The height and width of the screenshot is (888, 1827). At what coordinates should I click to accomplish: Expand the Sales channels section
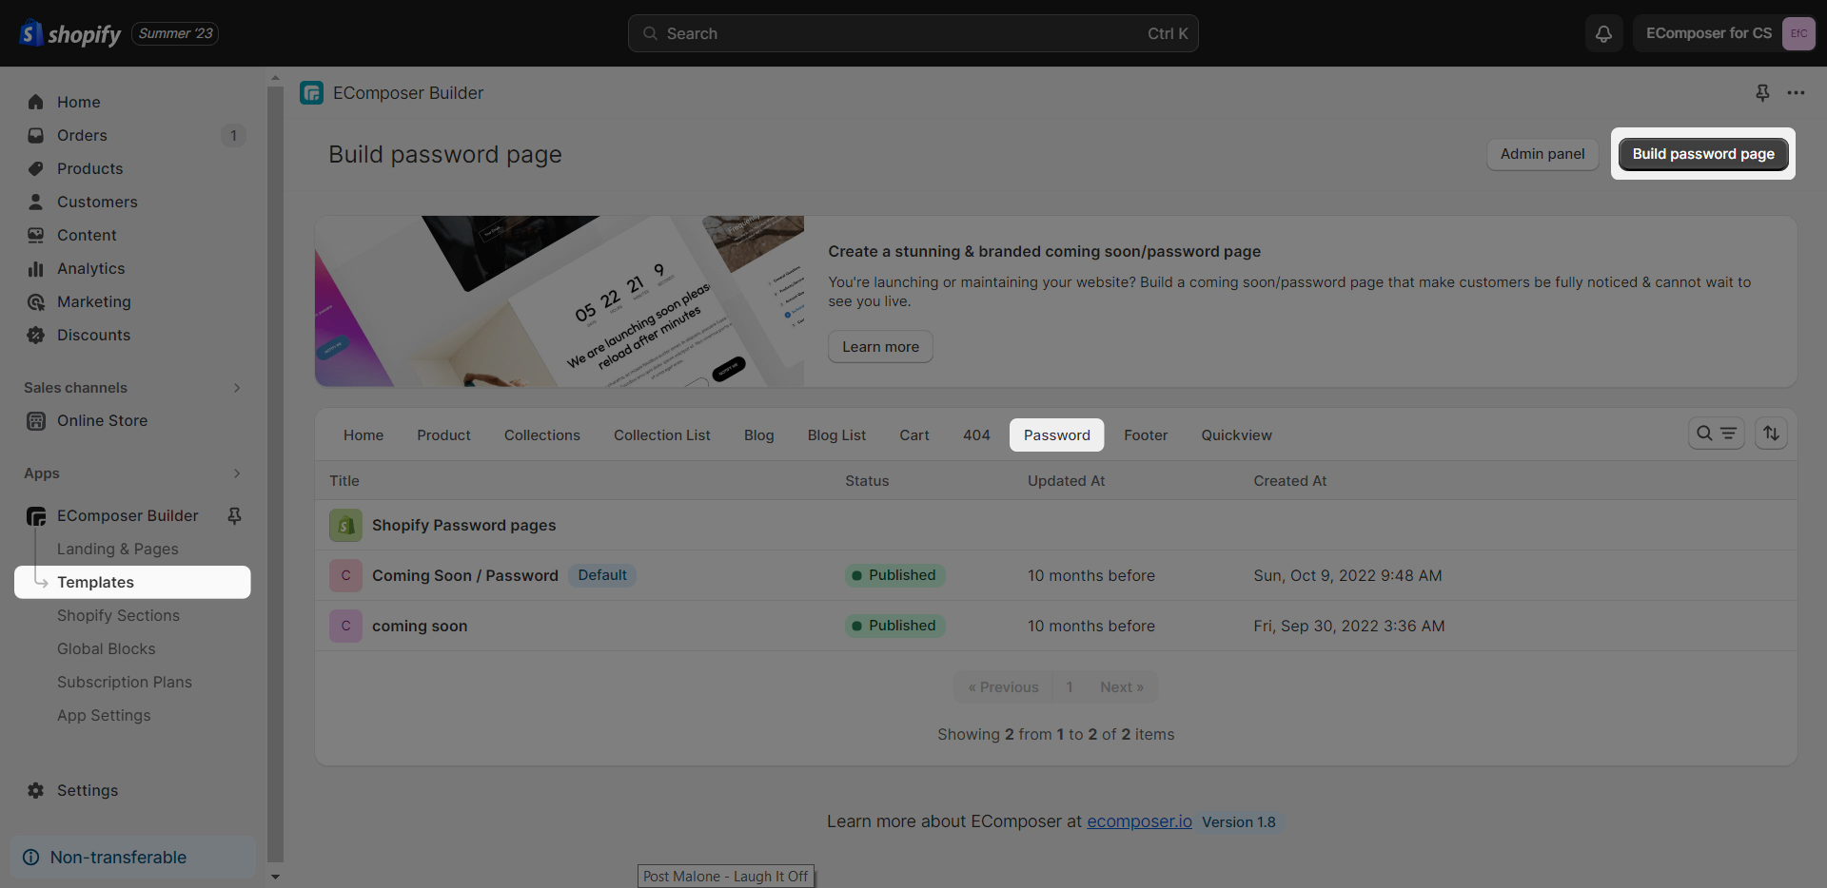237,388
